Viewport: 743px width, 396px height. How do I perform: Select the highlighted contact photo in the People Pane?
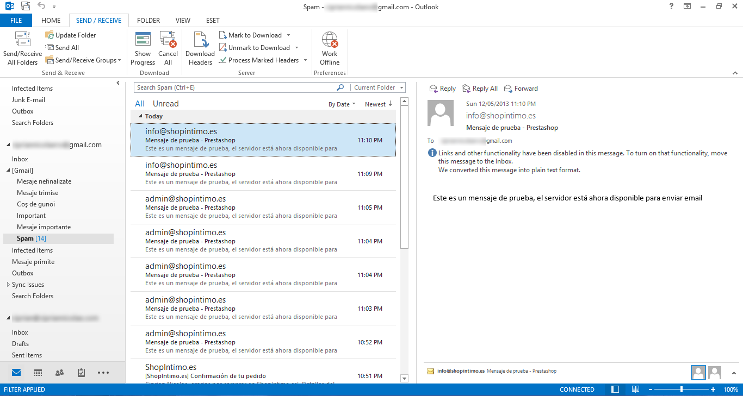(698, 373)
